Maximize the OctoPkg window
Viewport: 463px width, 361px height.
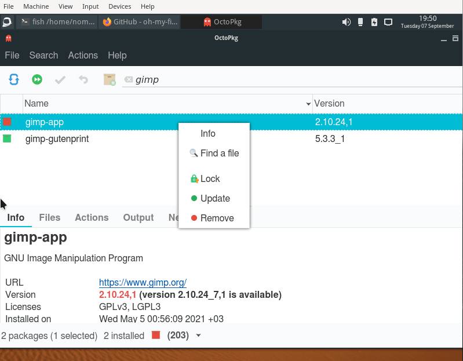click(455, 38)
